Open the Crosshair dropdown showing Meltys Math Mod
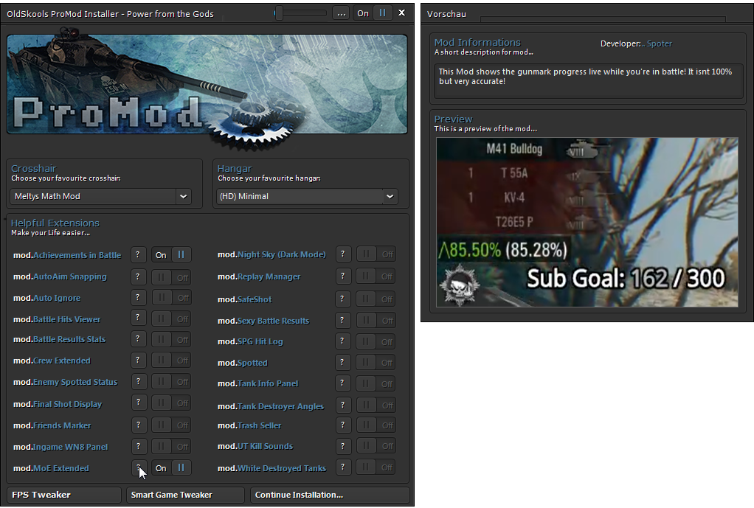 (102, 196)
